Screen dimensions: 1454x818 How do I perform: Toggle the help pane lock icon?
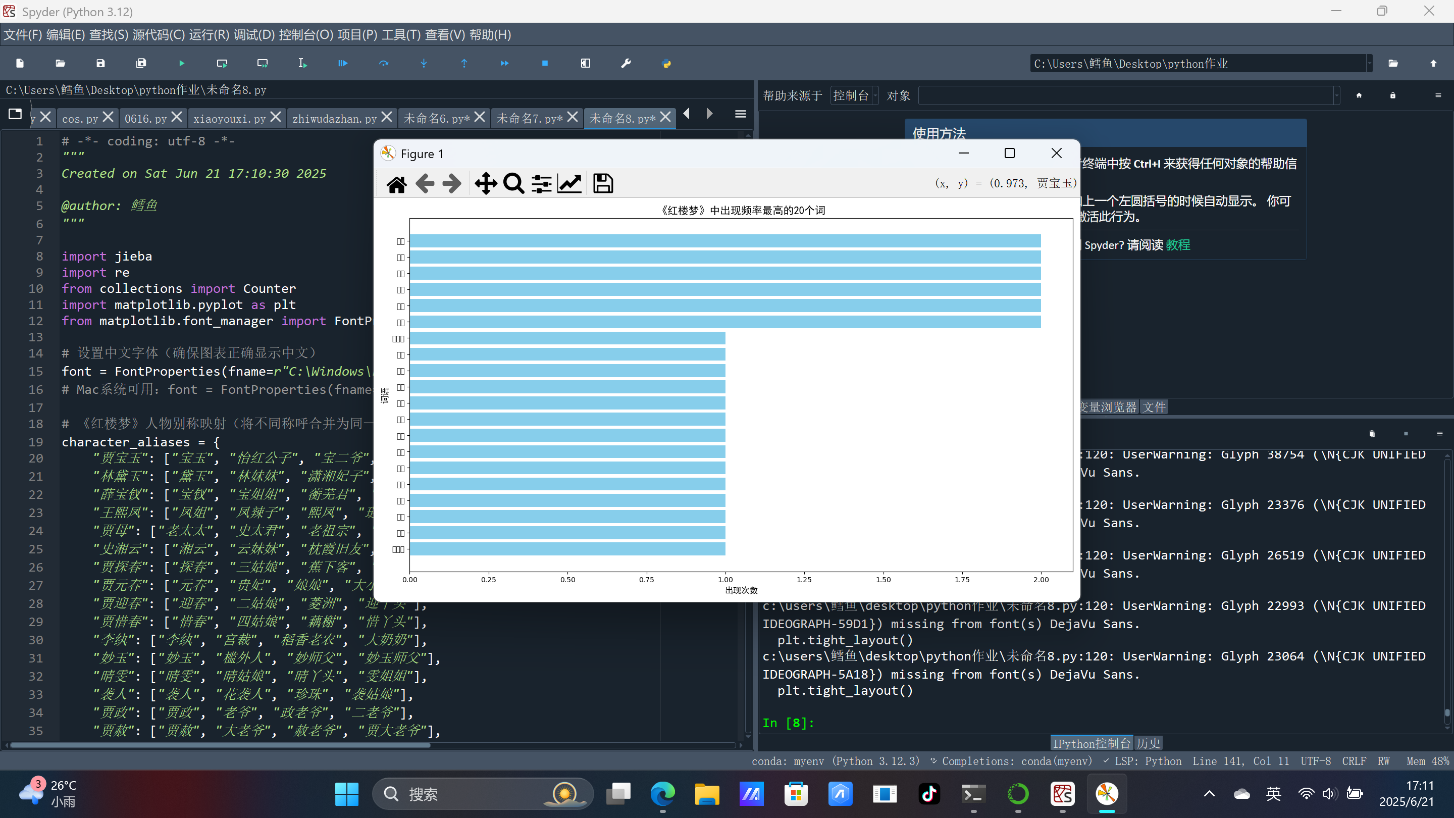click(x=1392, y=95)
